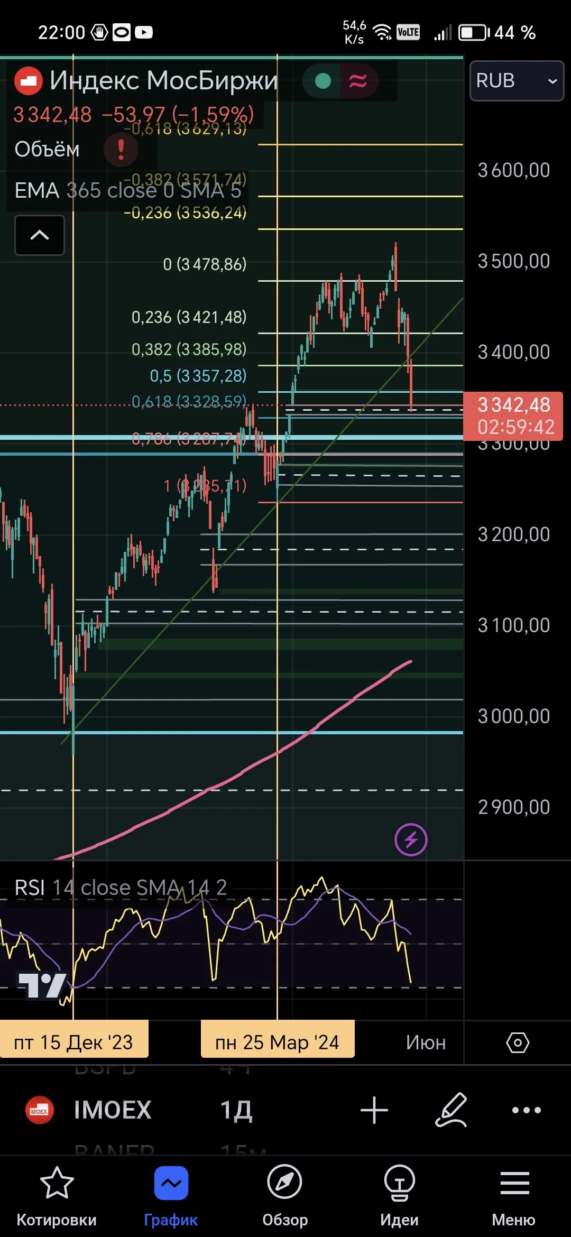Tap the 3 600,00 price axis label
This screenshot has height=1237, width=571.
pos(514,170)
